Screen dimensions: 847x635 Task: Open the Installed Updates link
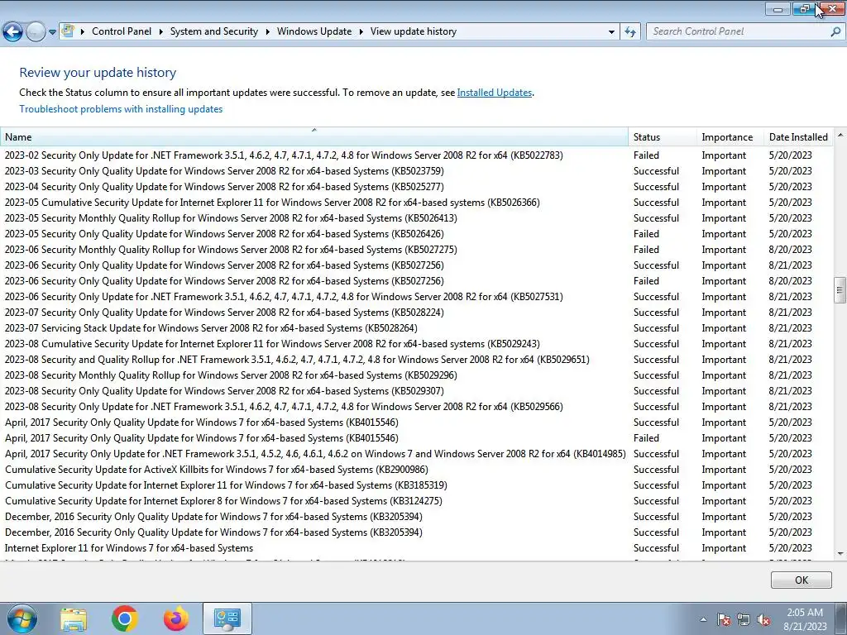(x=495, y=93)
